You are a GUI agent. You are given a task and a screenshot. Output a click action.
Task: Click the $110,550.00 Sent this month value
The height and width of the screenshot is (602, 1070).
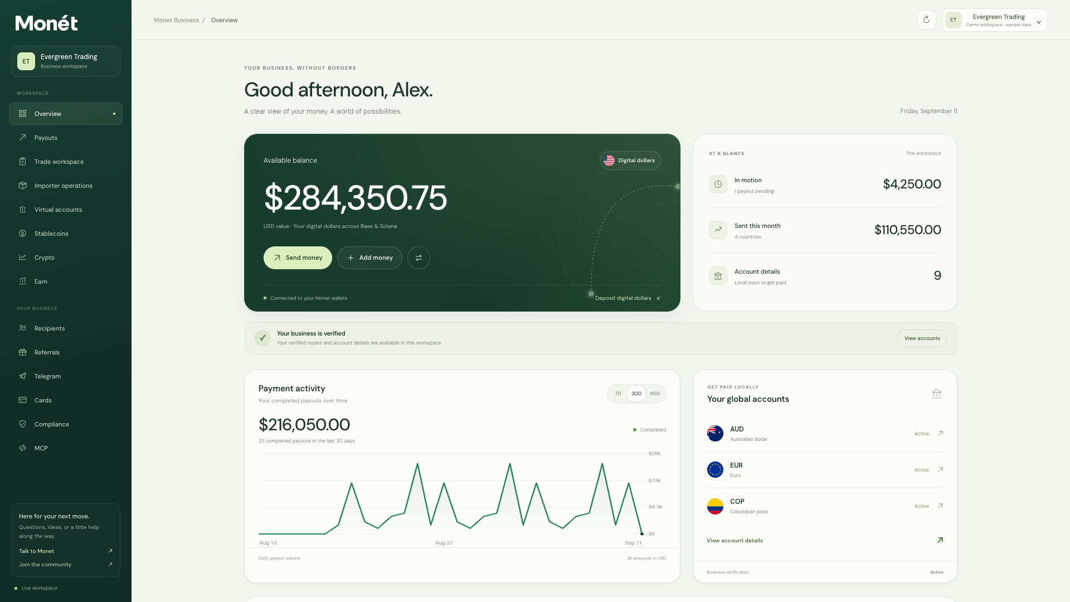point(907,230)
